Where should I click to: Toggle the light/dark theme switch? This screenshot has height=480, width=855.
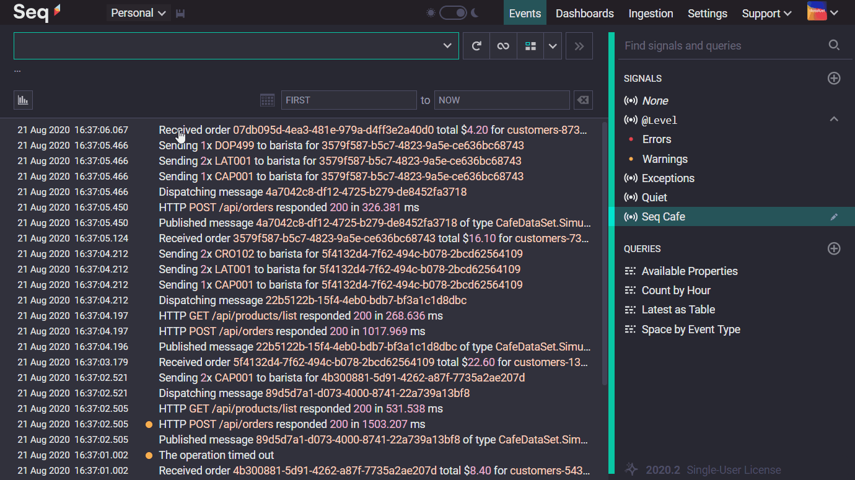coord(453,13)
